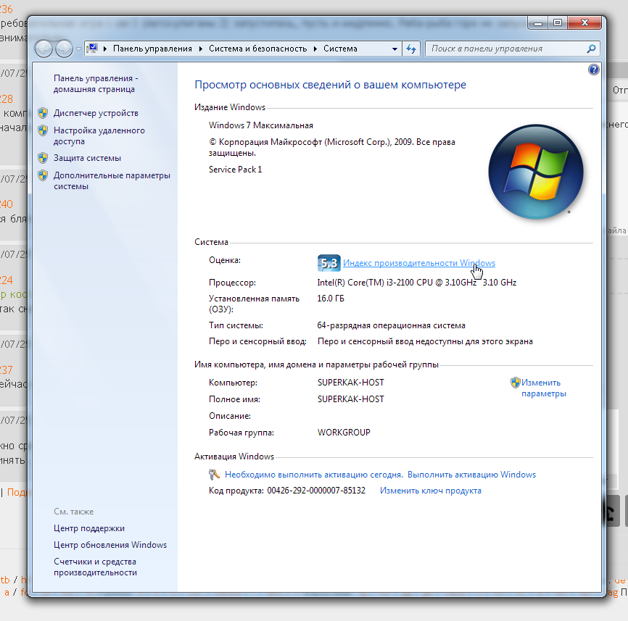The image size is (628, 621).
Task: Click the keys icon in activation section
Action: (x=214, y=475)
